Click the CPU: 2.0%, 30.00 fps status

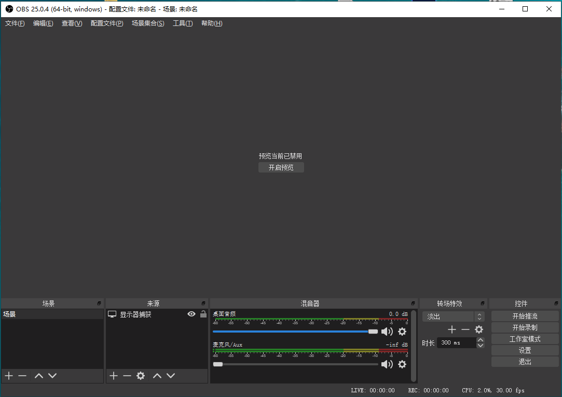(x=493, y=391)
